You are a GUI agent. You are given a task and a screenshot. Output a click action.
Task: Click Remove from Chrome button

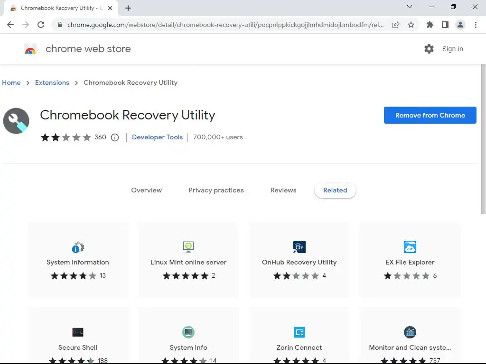click(430, 115)
